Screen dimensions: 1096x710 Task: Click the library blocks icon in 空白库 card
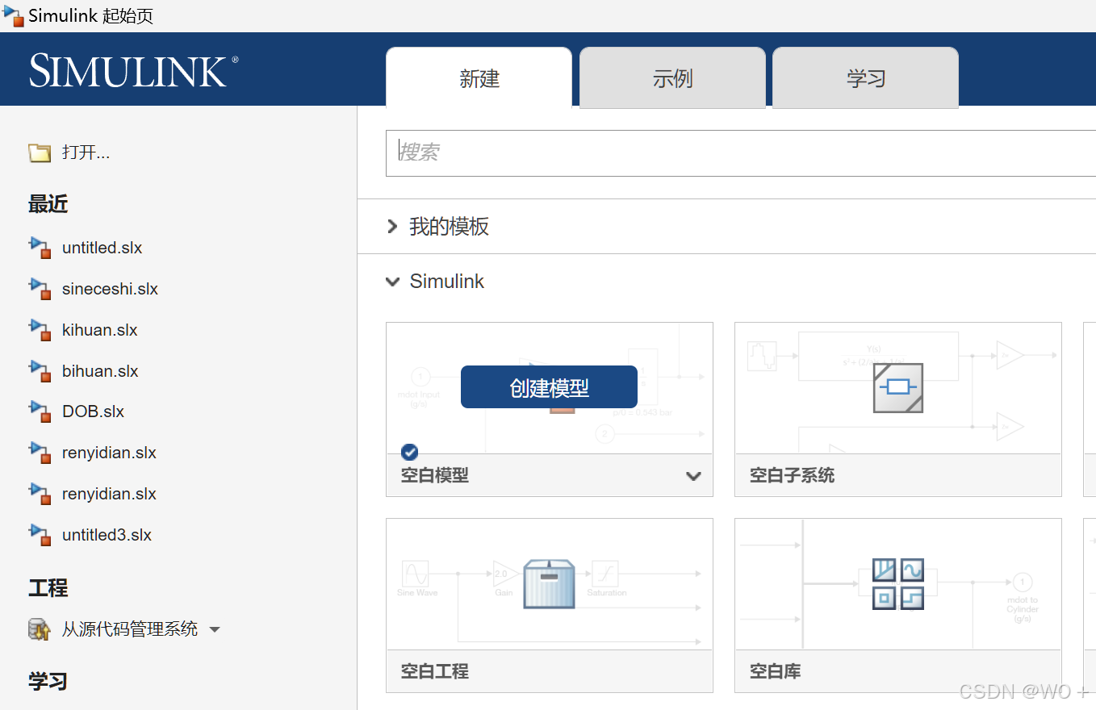898,583
